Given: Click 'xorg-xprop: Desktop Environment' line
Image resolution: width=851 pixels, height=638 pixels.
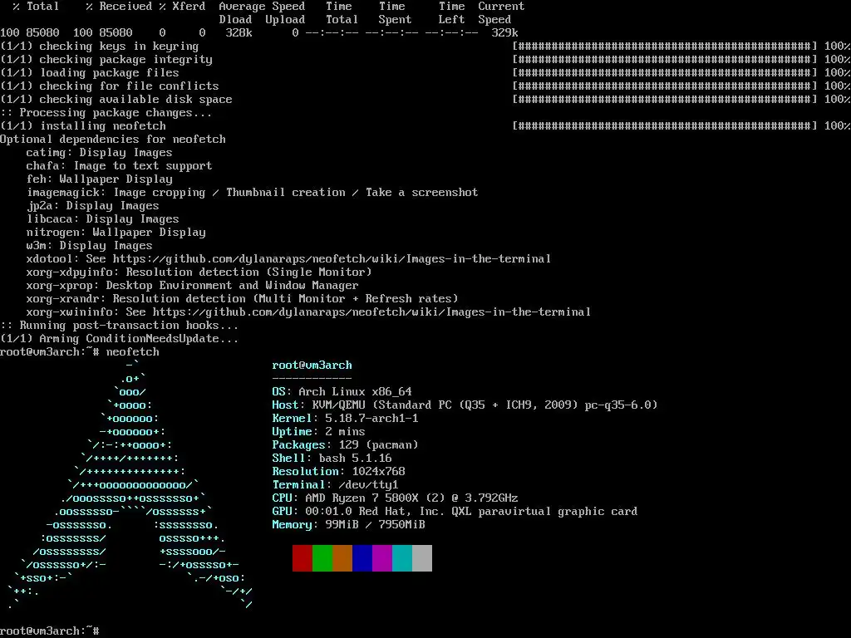Looking at the screenshot, I should click(192, 286).
